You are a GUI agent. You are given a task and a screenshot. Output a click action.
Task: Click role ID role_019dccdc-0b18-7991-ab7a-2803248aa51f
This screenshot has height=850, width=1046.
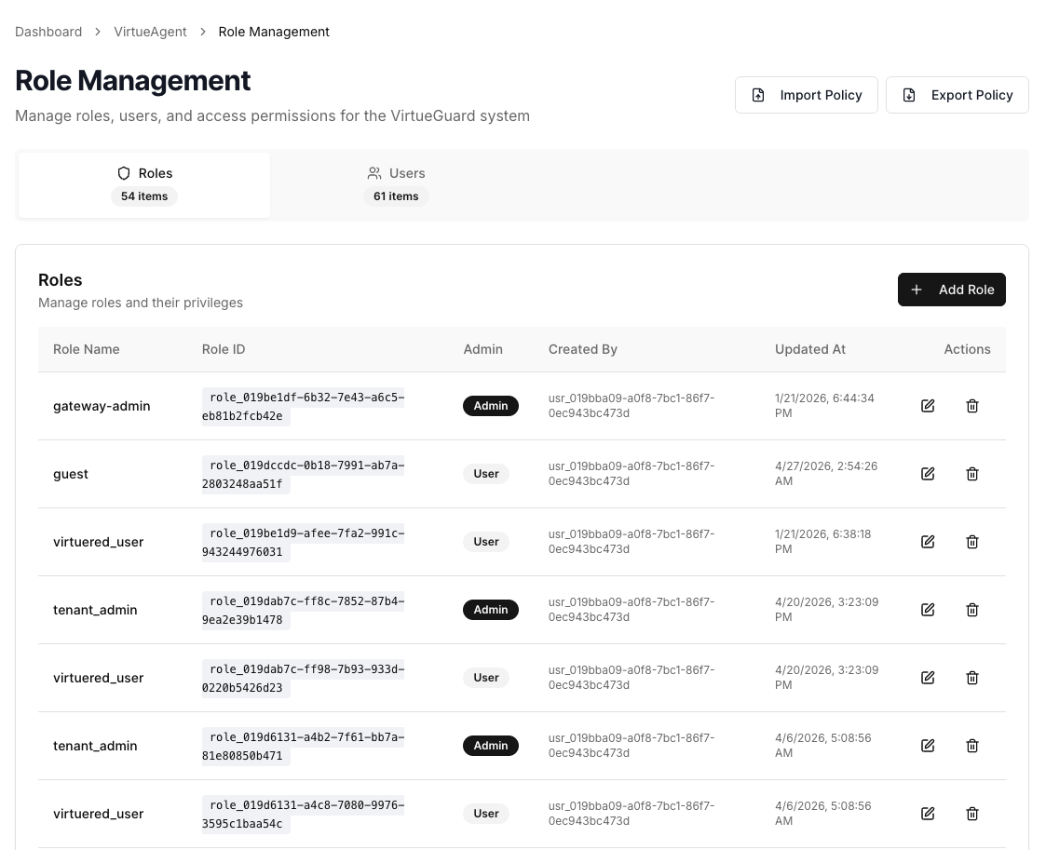tap(303, 475)
